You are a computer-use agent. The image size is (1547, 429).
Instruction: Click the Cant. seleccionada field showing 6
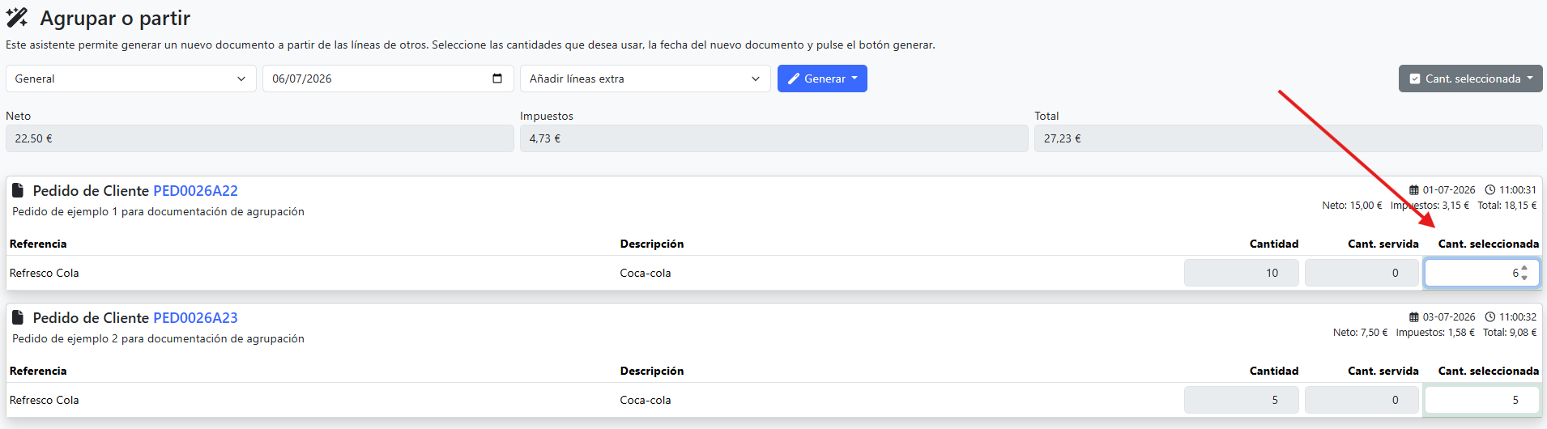click(x=1481, y=273)
